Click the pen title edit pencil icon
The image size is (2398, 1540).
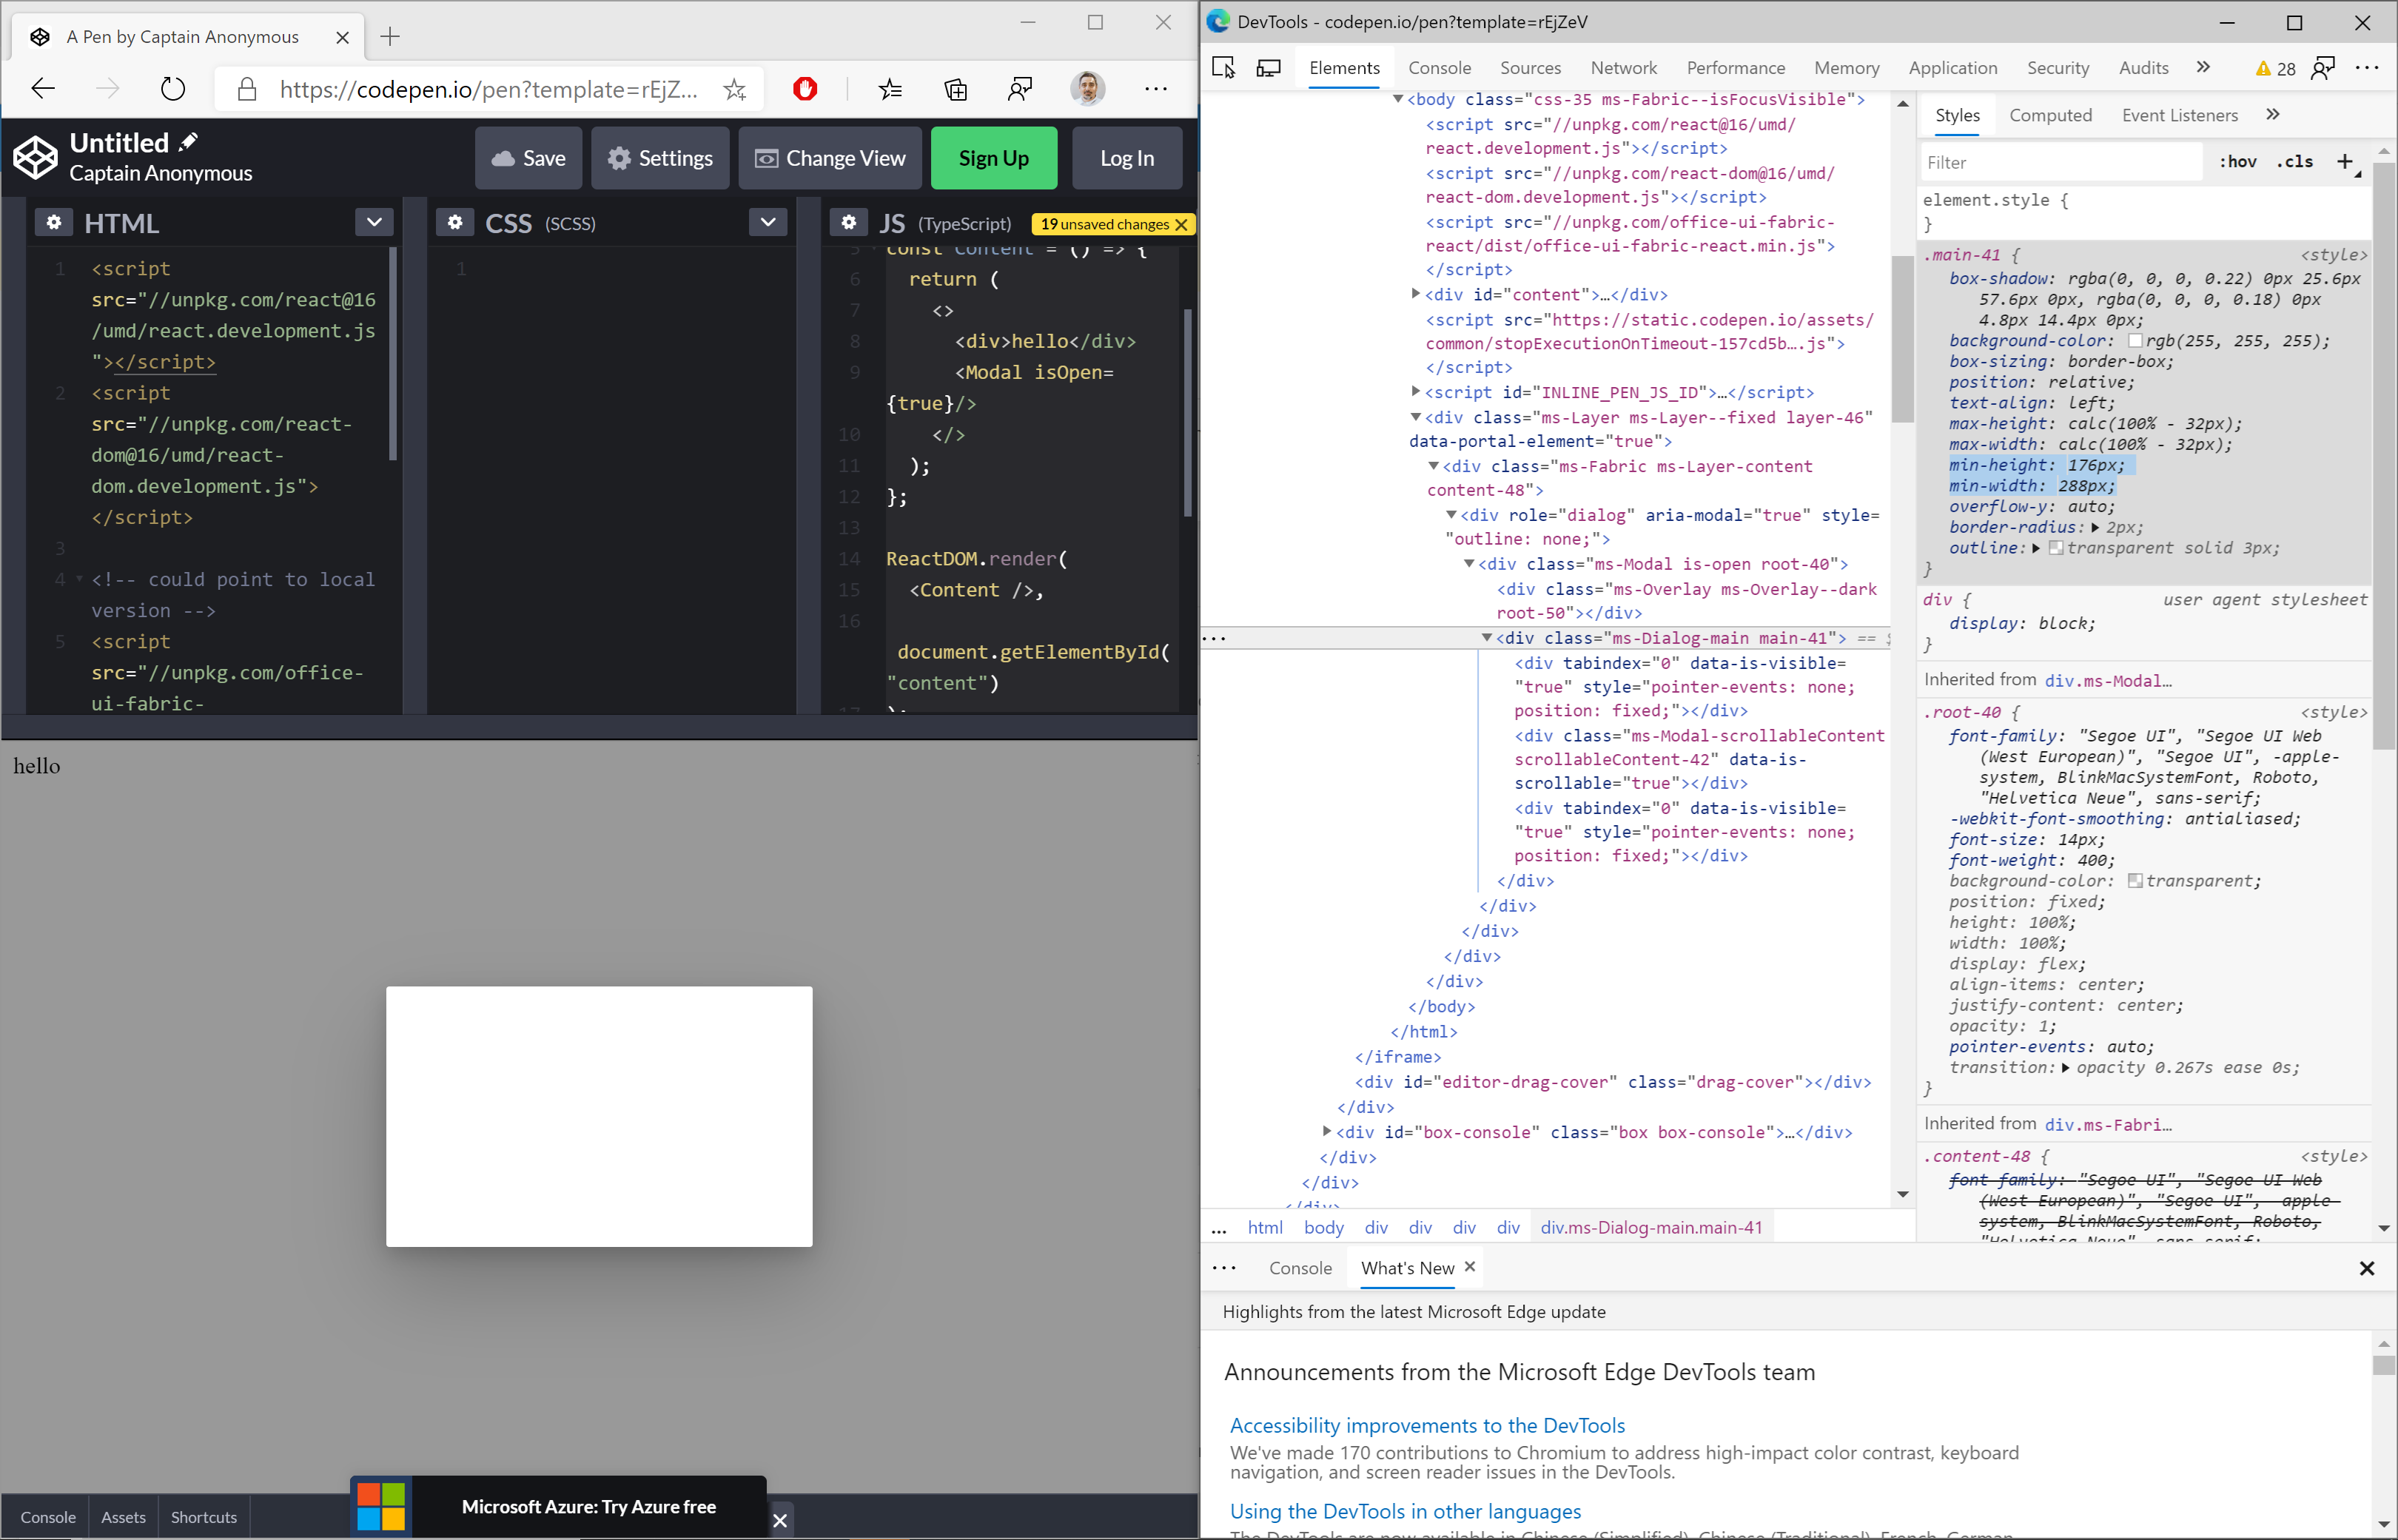click(189, 141)
